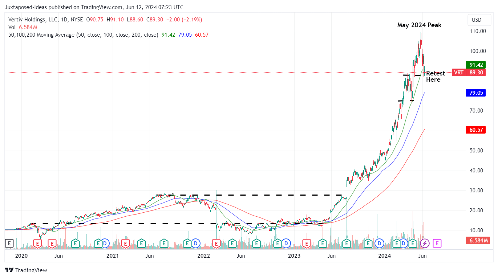Viewport: 498px width, 278px height.
Task: Click the green earnings badge before Jun 2023
Action: [323, 244]
